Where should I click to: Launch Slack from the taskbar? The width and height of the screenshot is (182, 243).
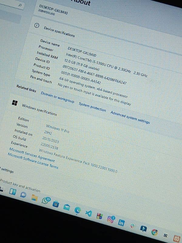(x=132, y=226)
